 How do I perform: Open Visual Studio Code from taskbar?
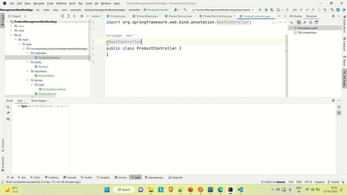[240, 190]
